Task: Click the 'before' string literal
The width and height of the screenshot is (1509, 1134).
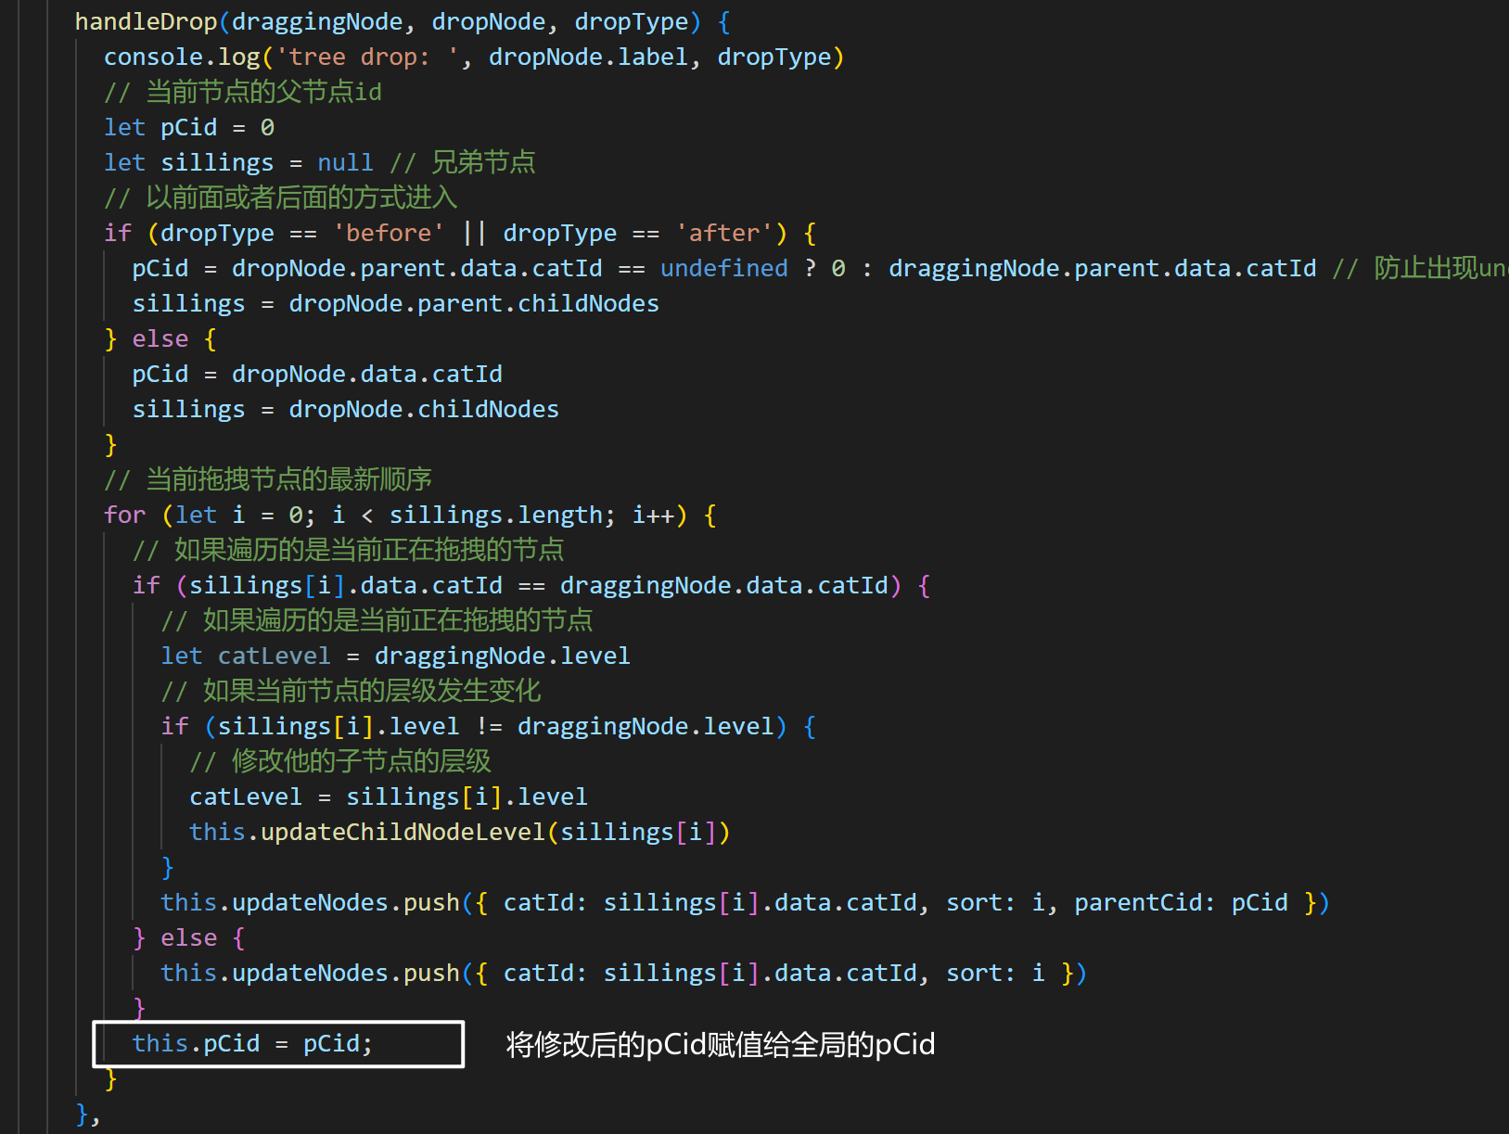Action: (x=389, y=233)
